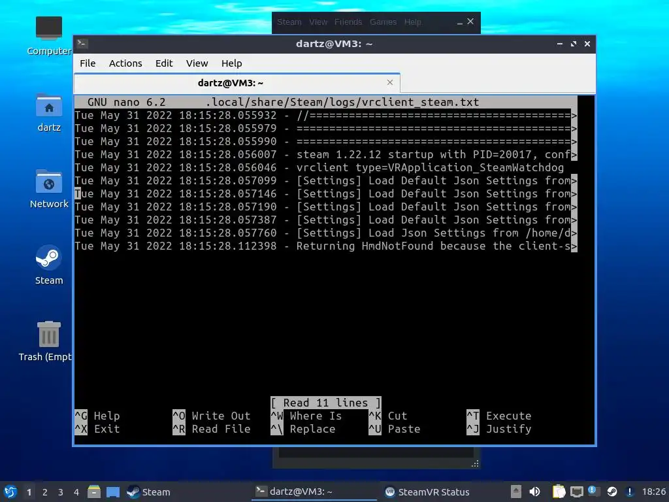The width and height of the screenshot is (669, 502).
Task: Open the View menu in the terminal
Action: pos(197,63)
